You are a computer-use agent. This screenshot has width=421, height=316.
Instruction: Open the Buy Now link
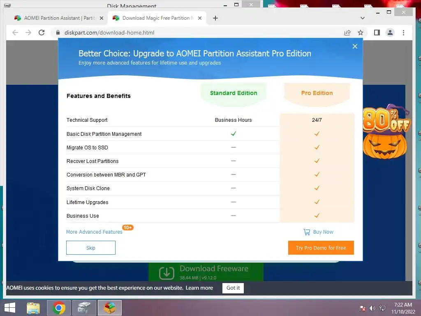pyautogui.click(x=323, y=232)
